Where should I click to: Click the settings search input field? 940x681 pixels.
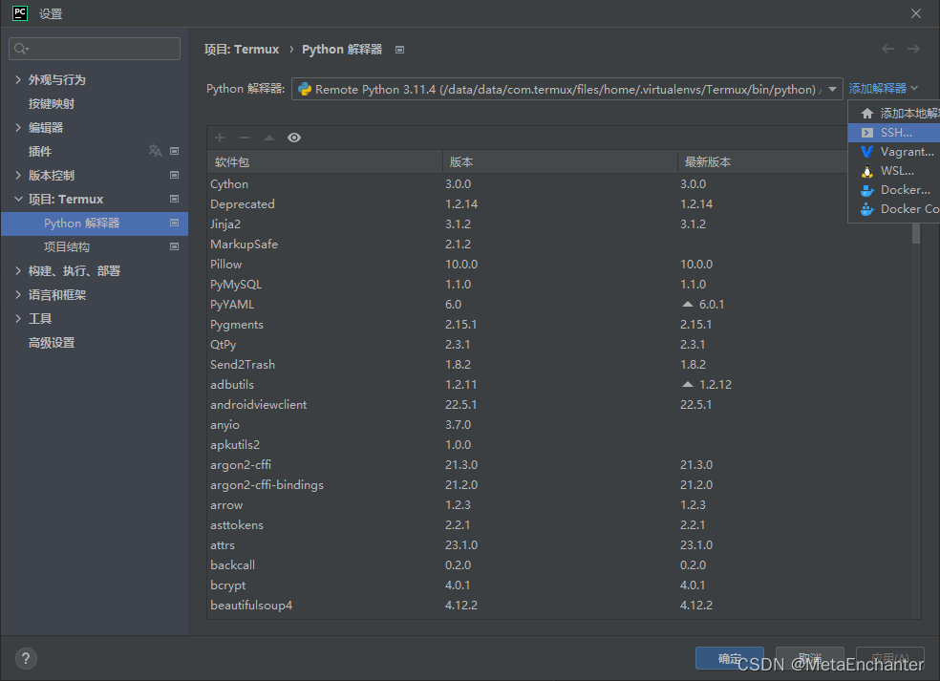(95, 49)
